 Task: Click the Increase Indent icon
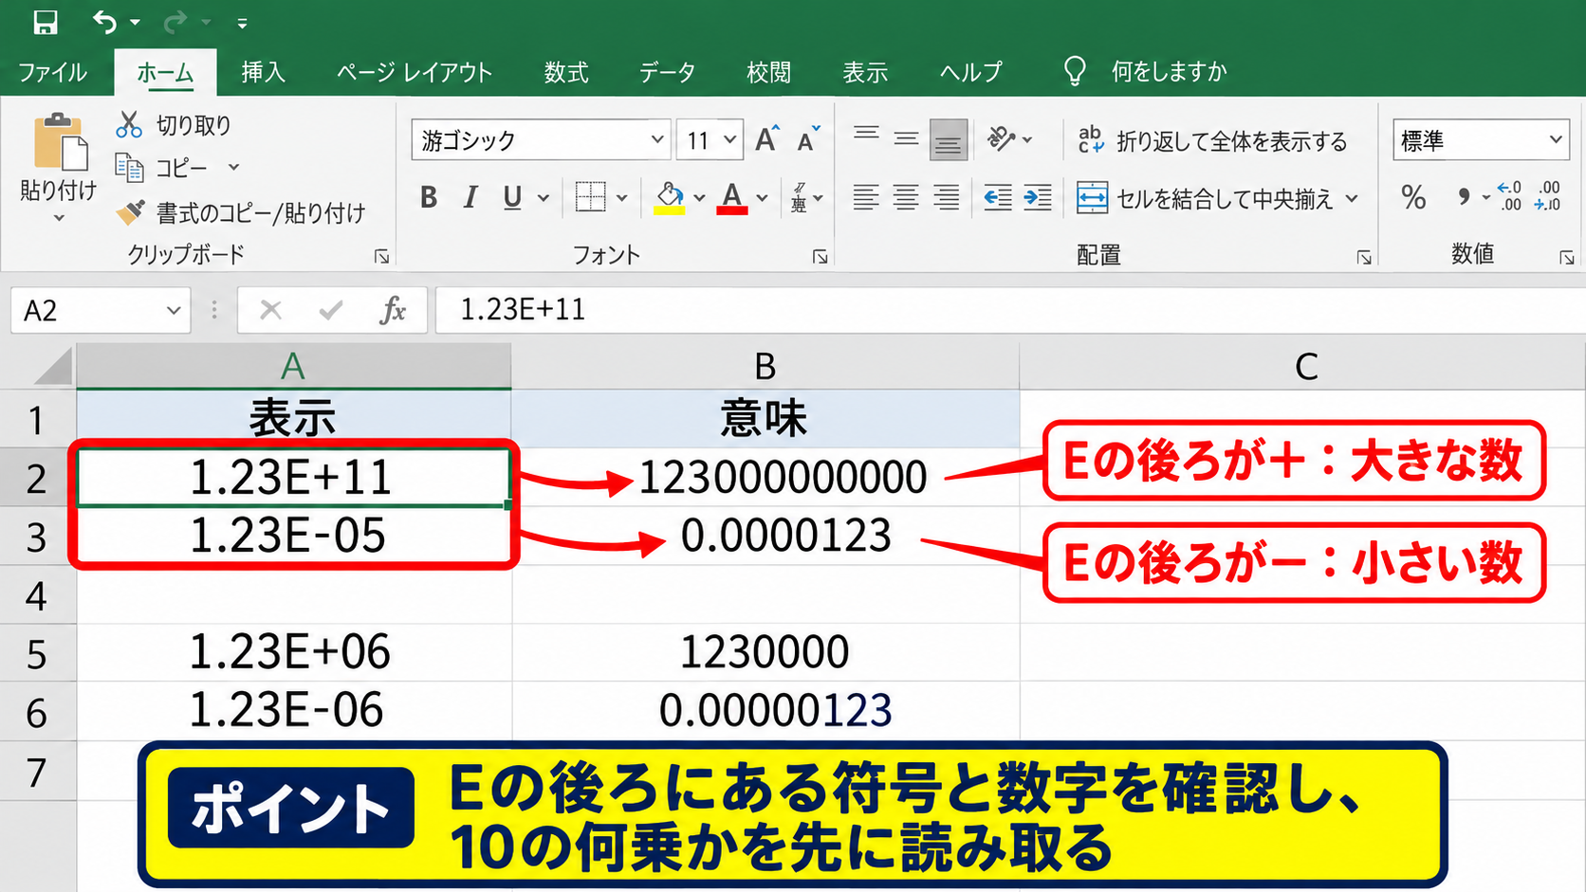point(1038,197)
